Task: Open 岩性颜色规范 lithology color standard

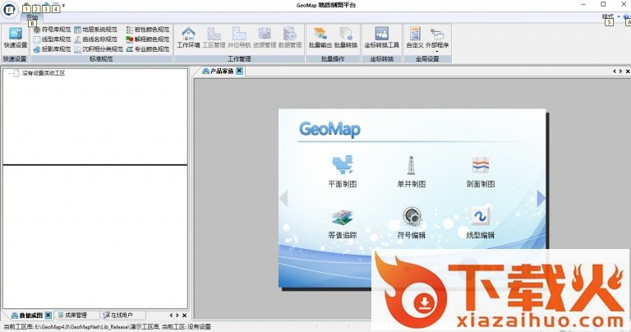Action: (x=147, y=30)
